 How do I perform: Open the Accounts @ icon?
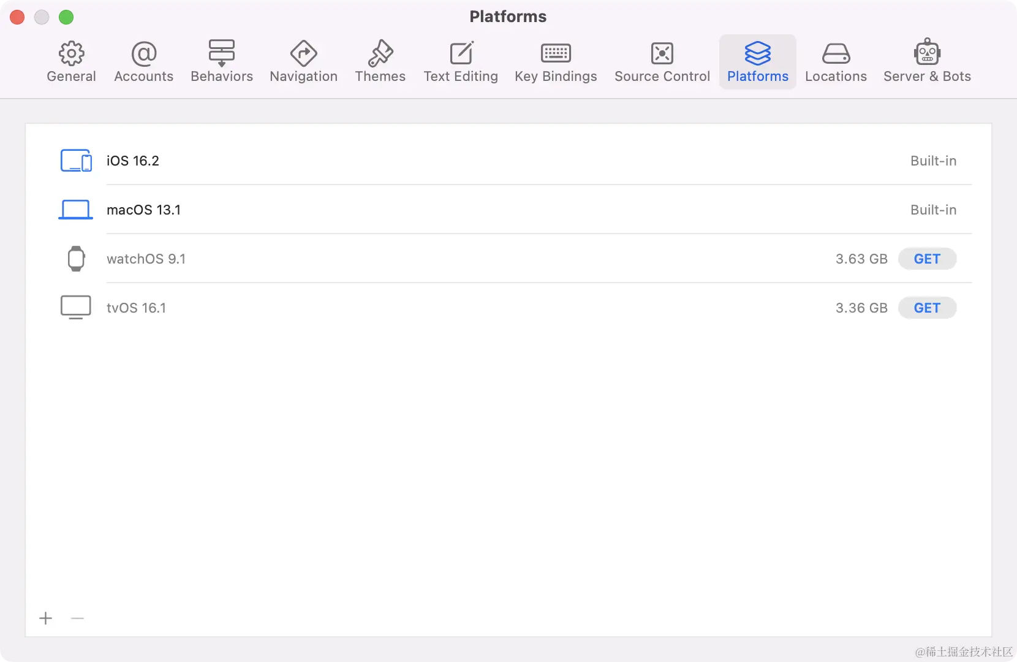[x=144, y=54]
